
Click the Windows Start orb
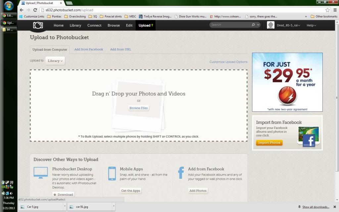[x=9, y=6]
